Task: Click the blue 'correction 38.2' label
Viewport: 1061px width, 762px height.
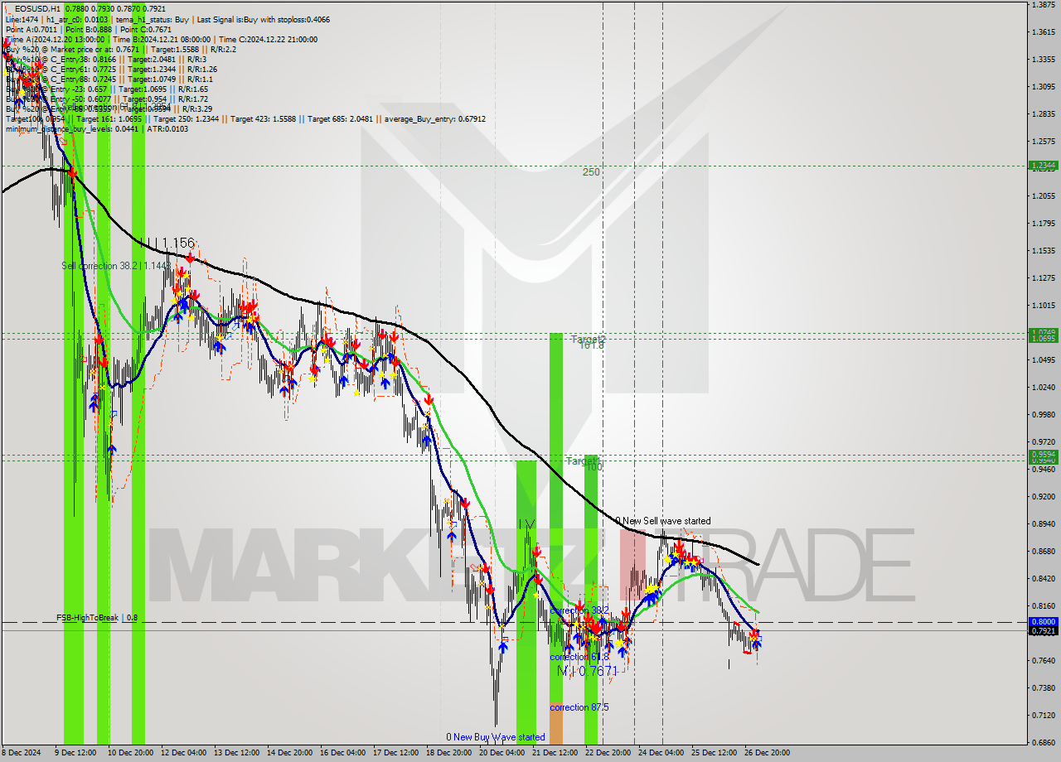Action: 579,610
